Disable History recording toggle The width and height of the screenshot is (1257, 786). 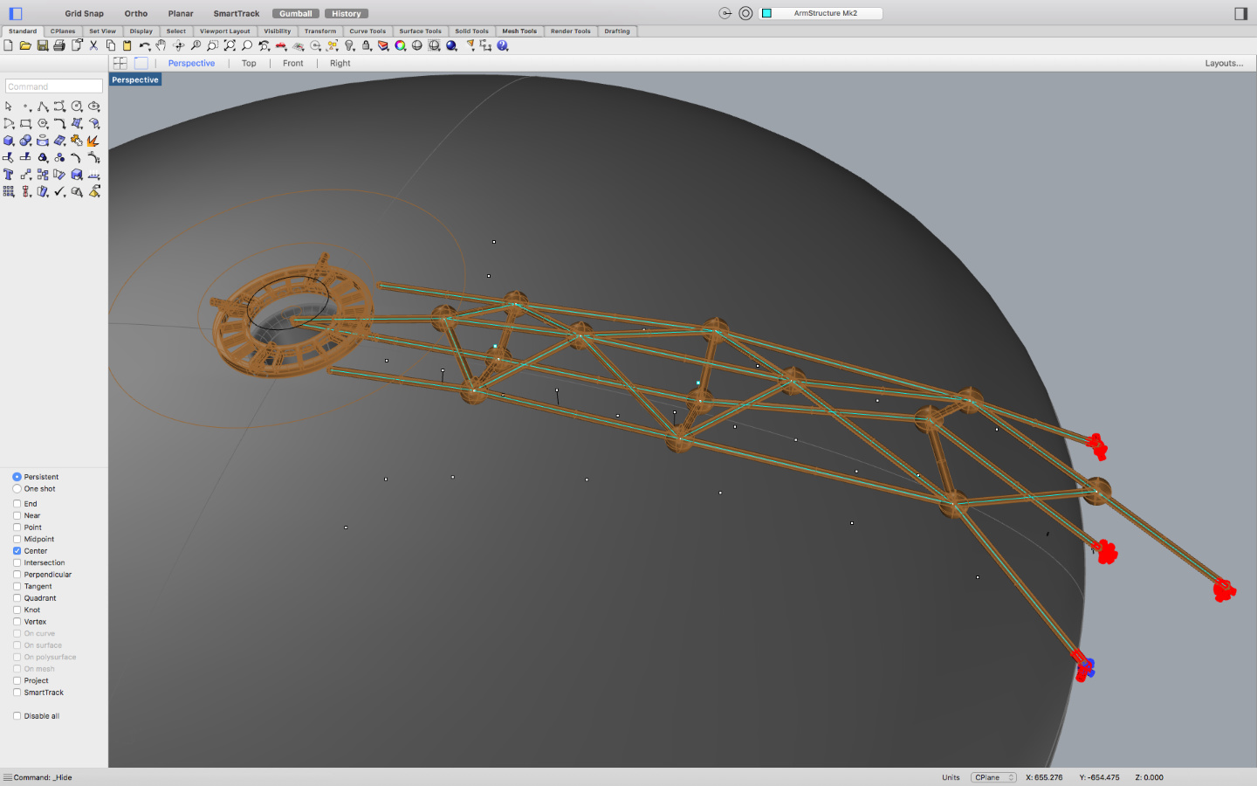pos(347,14)
